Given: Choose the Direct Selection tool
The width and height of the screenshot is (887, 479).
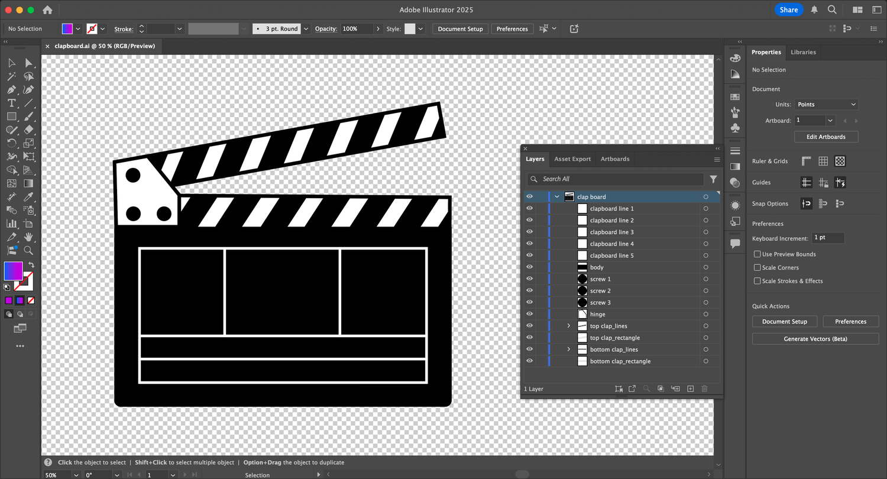Looking at the screenshot, I should pyautogui.click(x=28, y=63).
